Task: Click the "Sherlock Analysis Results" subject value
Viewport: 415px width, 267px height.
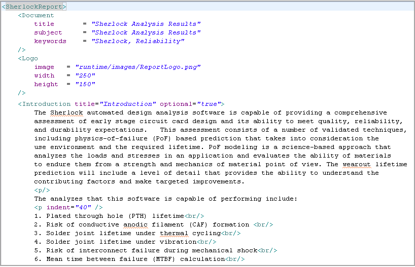Action: coord(146,33)
